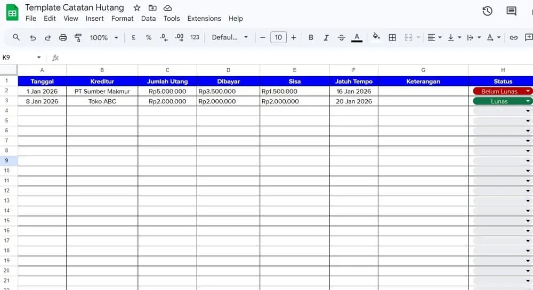Click the merge cells icon
Viewport: 533px width, 290px height.
[x=408, y=37]
